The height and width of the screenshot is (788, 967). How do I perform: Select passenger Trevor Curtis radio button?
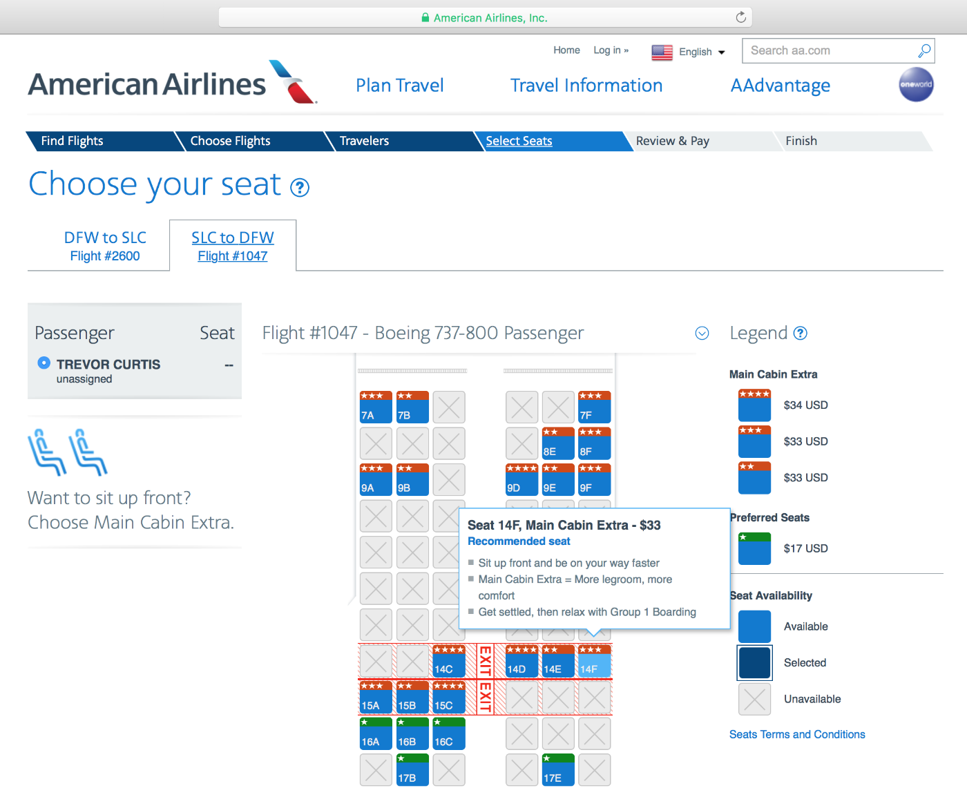click(x=44, y=363)
